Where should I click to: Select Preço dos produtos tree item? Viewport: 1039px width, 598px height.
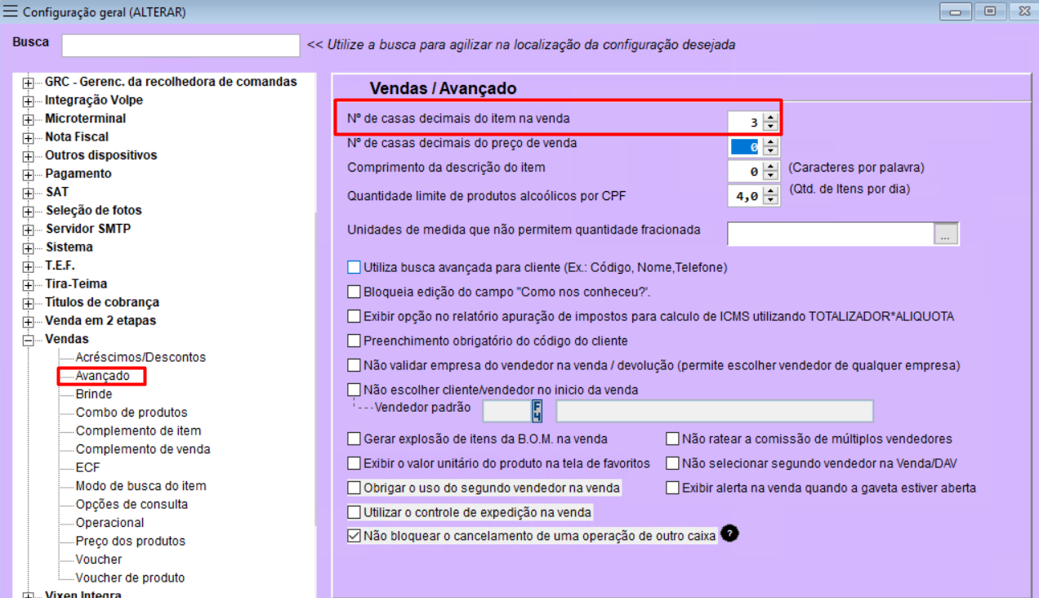click(131, 541)
